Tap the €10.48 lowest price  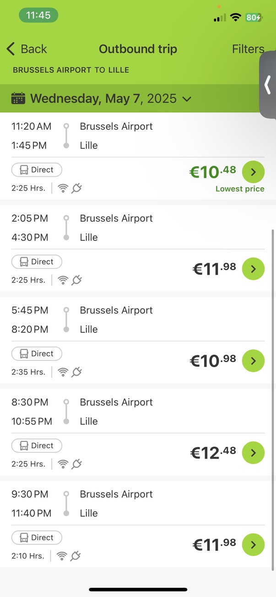click(x=213, y=172)
